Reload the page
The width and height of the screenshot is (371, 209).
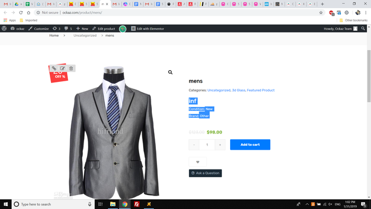(21, 13)
